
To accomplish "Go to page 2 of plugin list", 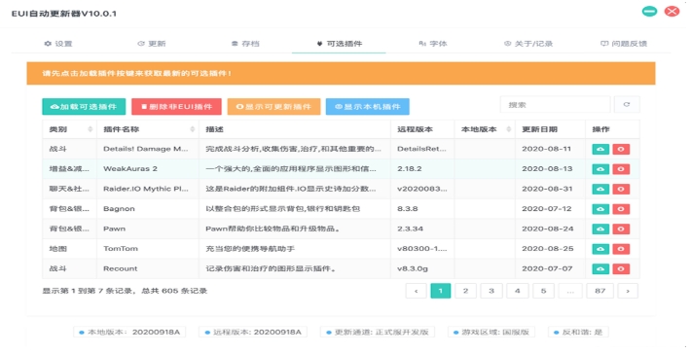I will point(465,291).
